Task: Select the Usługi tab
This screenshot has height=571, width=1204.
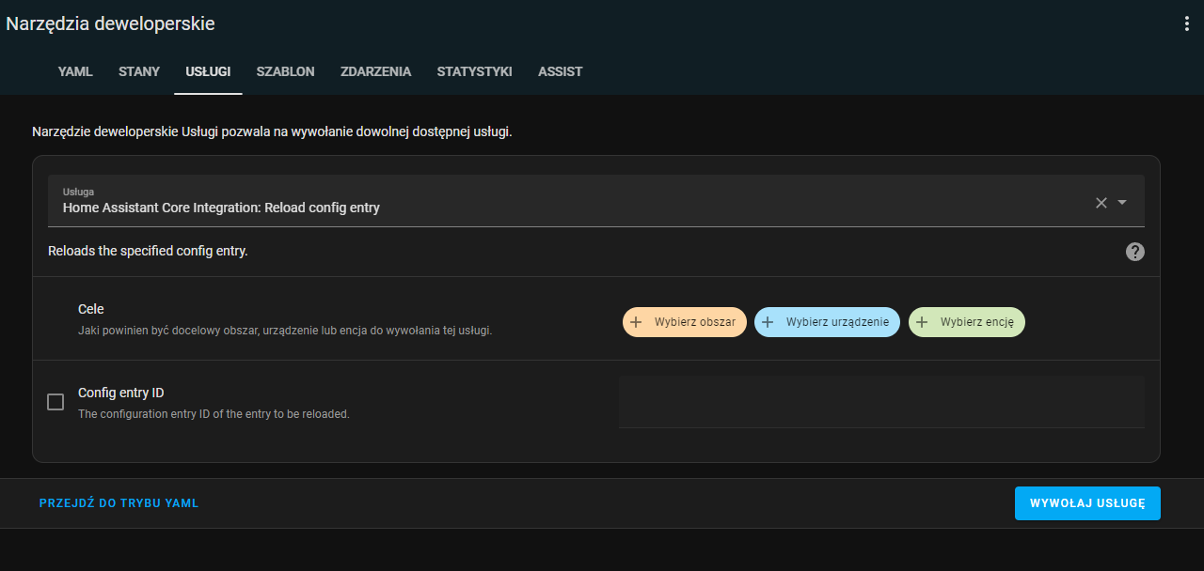Action: (208, 71)
